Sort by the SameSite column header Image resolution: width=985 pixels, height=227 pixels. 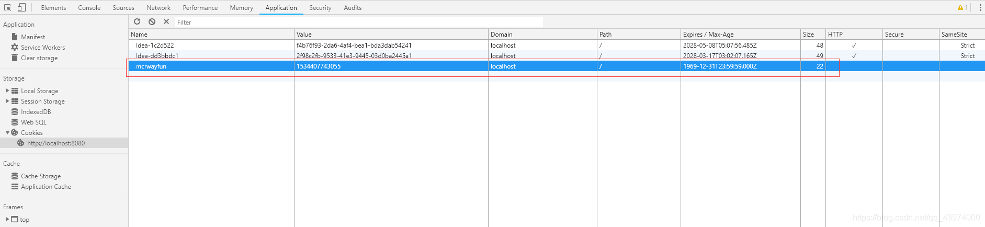962,34
